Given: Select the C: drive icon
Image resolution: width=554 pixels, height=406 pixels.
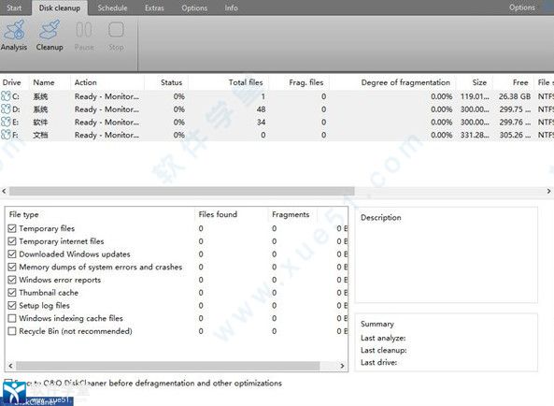Looking at the screenshot, I should [x=6, y=96].
